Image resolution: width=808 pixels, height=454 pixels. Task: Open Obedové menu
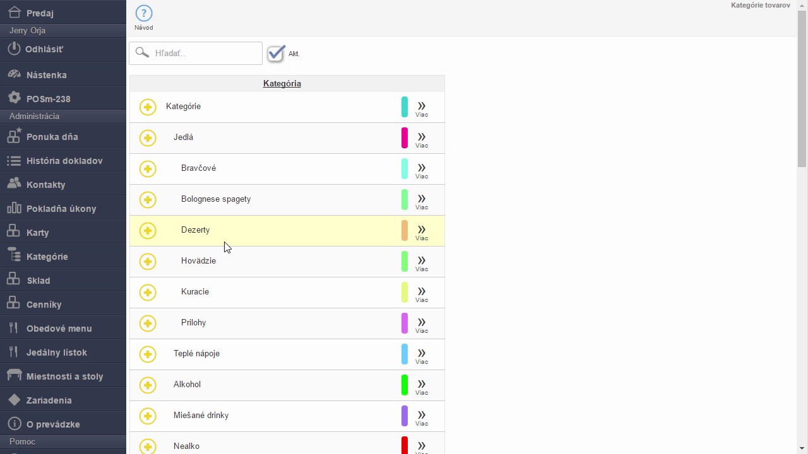(63, 328)
